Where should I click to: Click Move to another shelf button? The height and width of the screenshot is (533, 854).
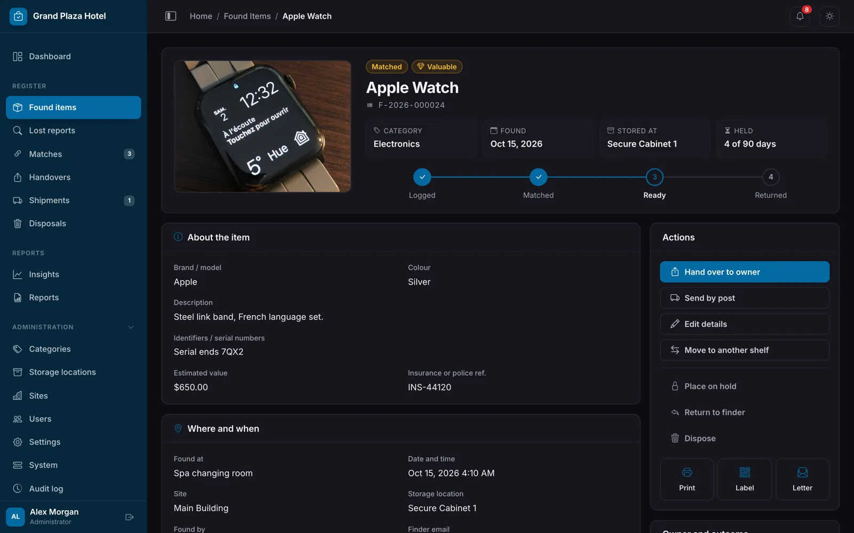(745, 350)
